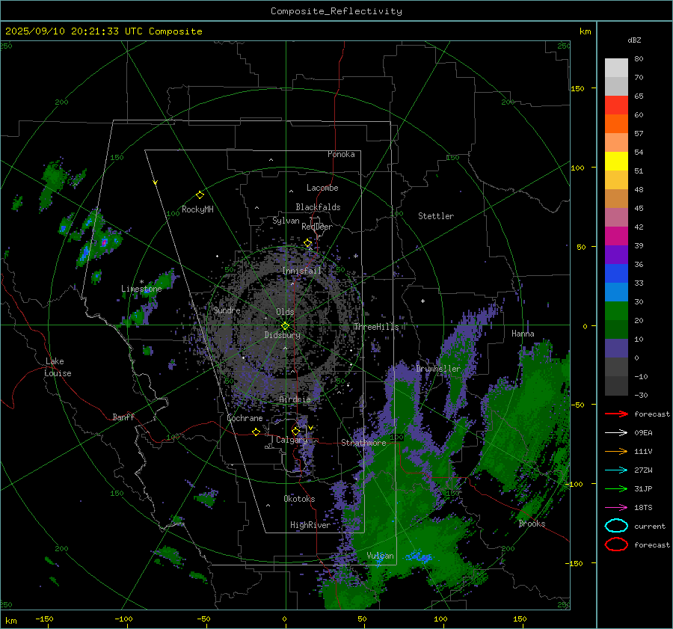The image size is (673, 629).
Task: Click the Olds town label
Action: pyautogui.click(x=285, y=312)
